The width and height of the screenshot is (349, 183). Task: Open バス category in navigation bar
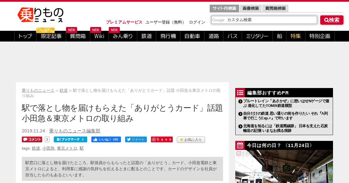coord(232,36)
